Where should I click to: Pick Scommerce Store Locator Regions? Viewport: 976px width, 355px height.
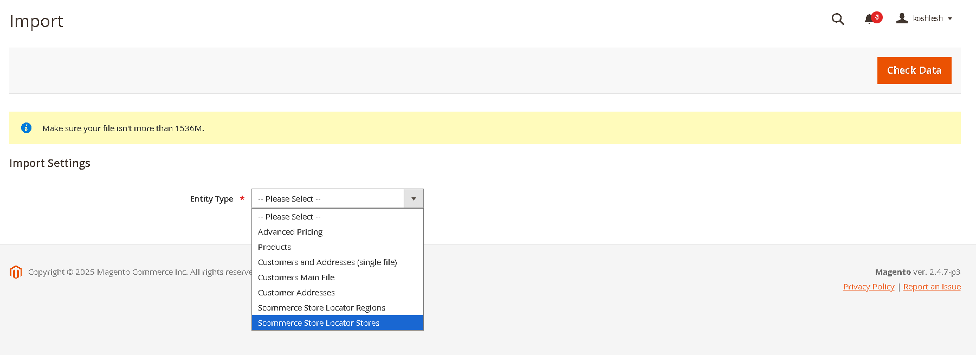321,308
